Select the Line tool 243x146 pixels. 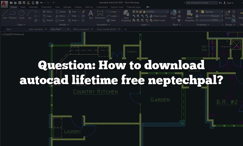(x=5, y=15)
